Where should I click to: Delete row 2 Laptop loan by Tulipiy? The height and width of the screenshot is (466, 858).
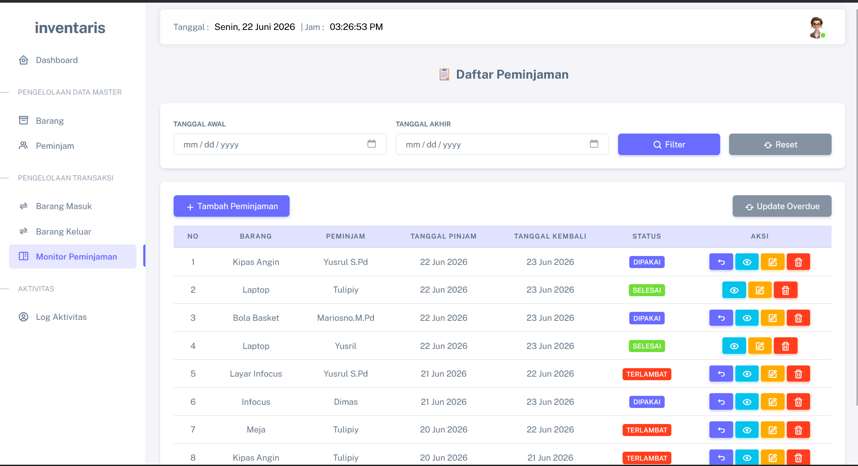tap(785, 290)
